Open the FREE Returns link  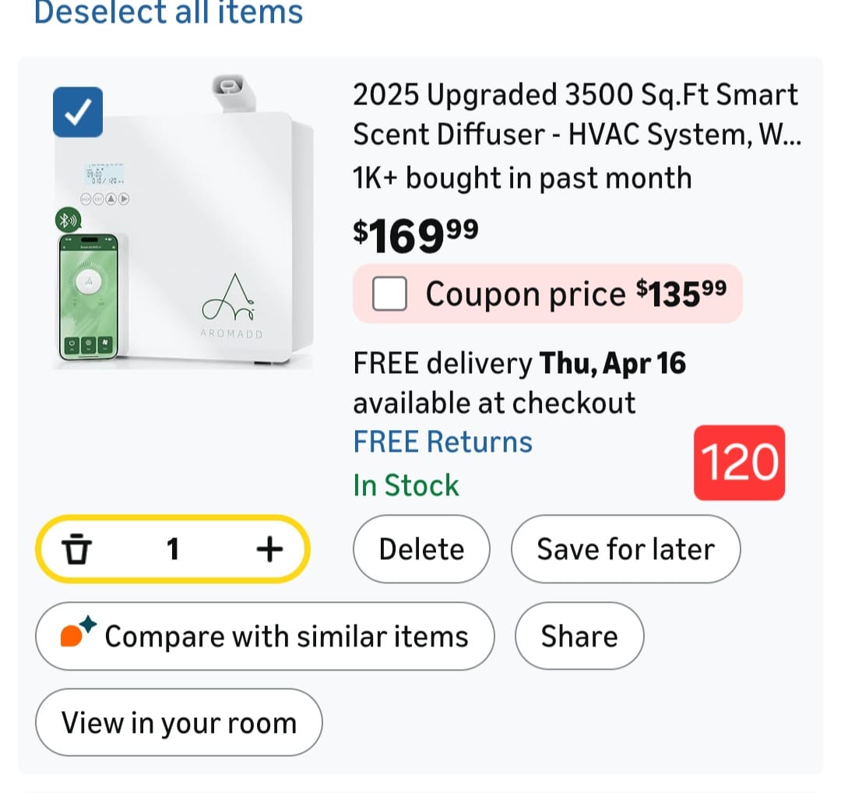442,442
